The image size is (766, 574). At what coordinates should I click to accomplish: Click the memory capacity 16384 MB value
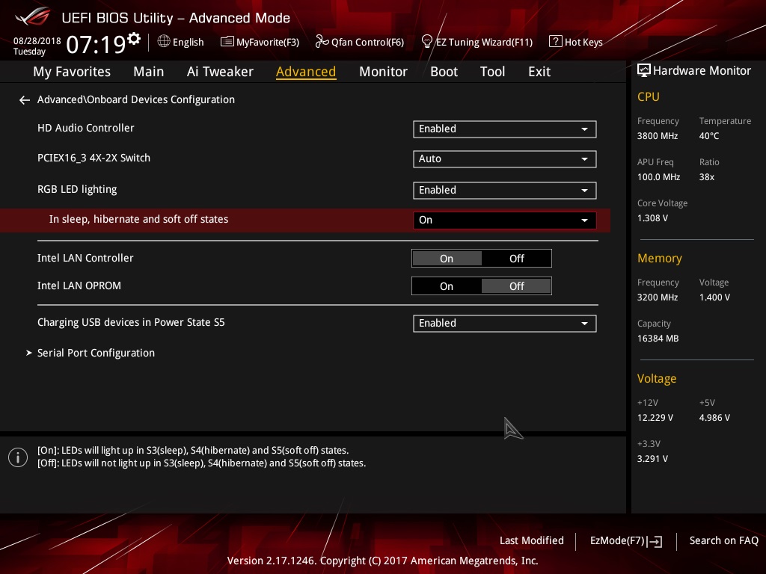coord(658,339)
